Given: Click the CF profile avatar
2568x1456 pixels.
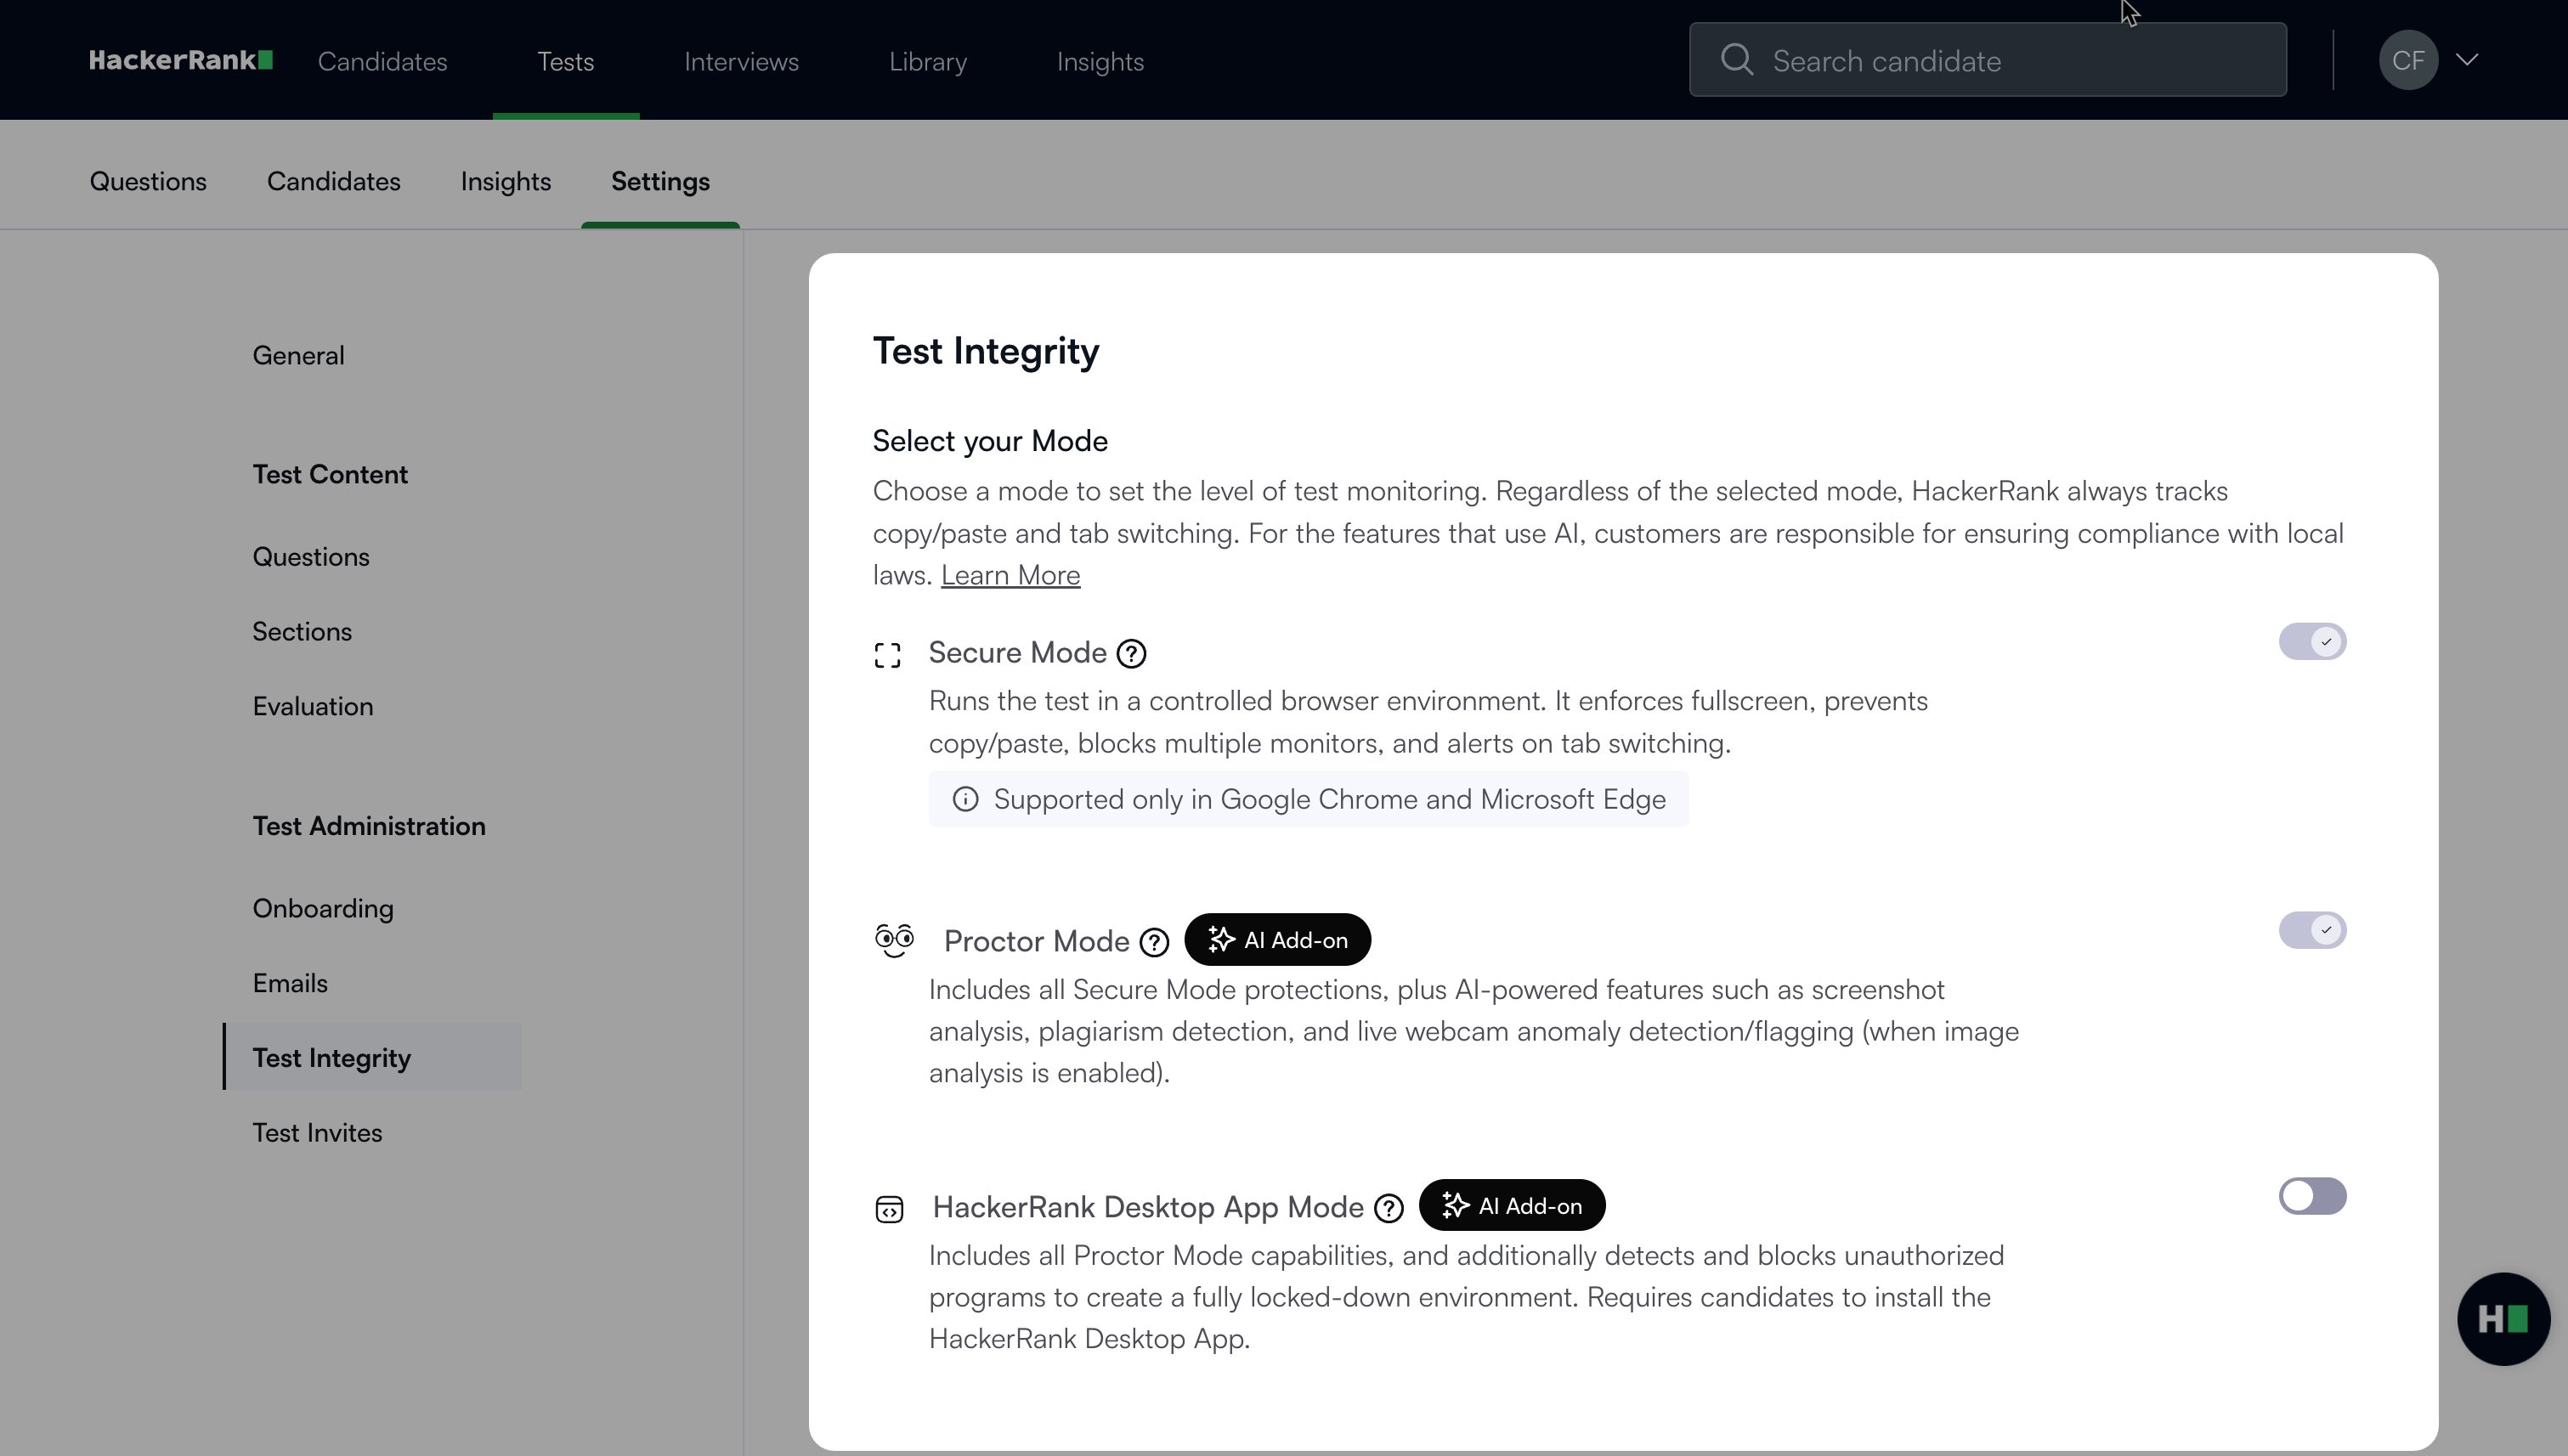Looking at the screenshot, I should (x=2408, y=61).
